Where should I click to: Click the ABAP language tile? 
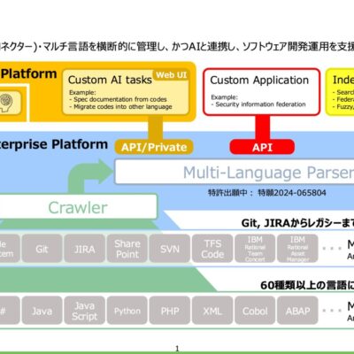(297, 311)
